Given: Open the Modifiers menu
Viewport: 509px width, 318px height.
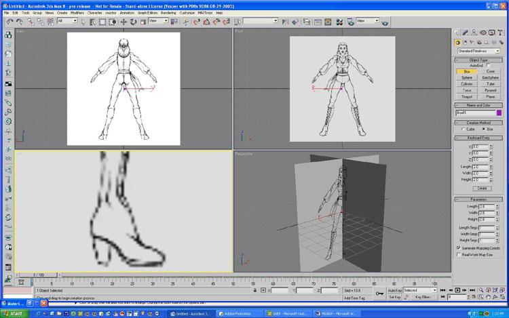Looking at the screenshot, I should point(77,13).
